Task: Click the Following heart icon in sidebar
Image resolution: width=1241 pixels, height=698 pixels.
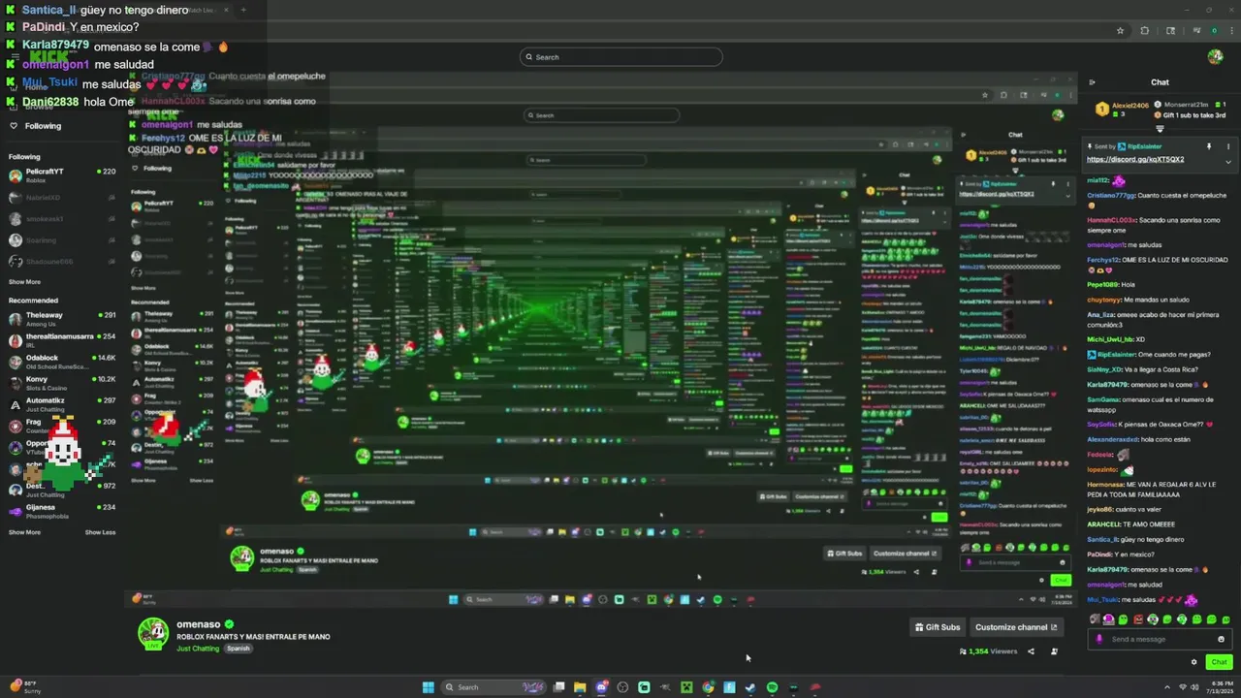Action: [14, 126]
